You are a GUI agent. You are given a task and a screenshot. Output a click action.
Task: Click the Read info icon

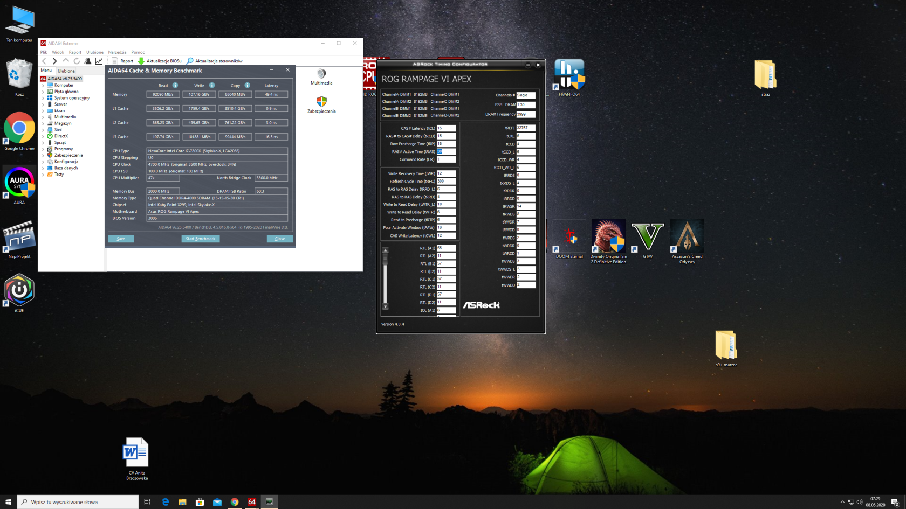(175, 85)
